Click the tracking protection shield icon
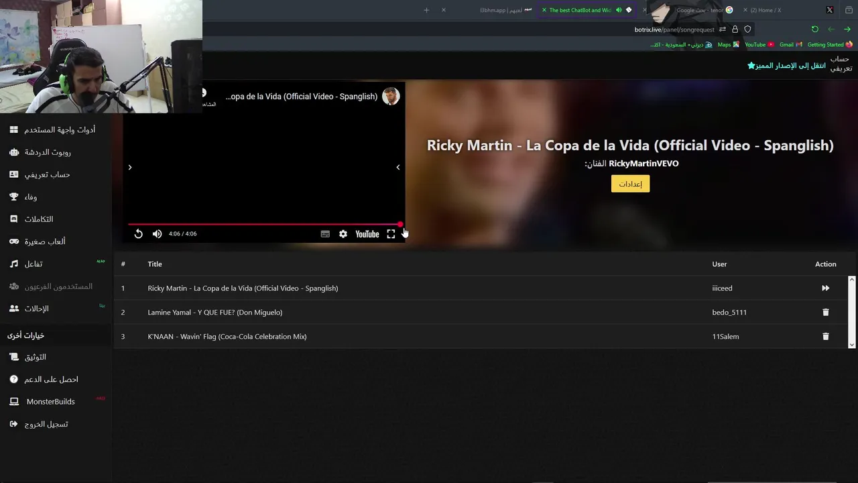858x483 pixels. tap(747, 30)
